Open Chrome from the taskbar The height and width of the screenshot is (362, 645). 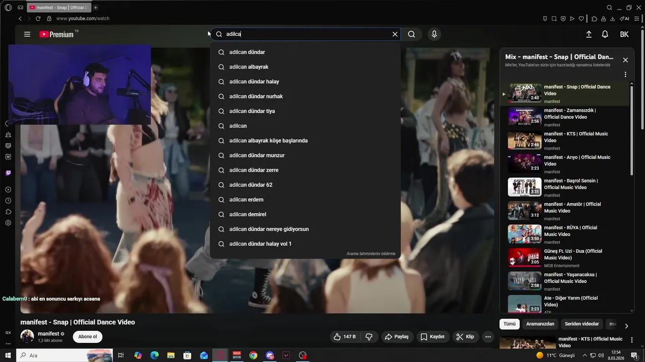coord(253,355)
